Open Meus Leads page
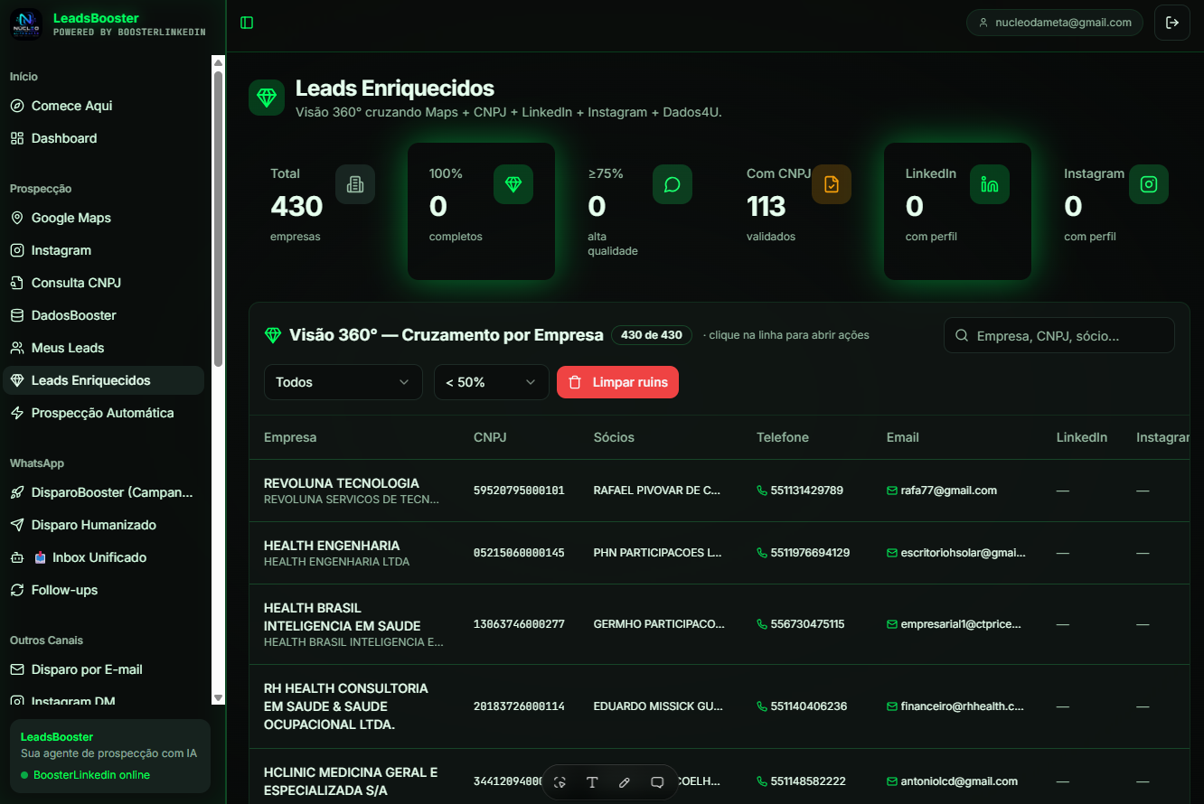This screenshot has height=804, width=1204. (104, 348)
